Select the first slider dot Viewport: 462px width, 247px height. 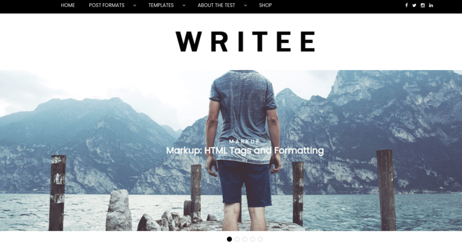(229, 239)
